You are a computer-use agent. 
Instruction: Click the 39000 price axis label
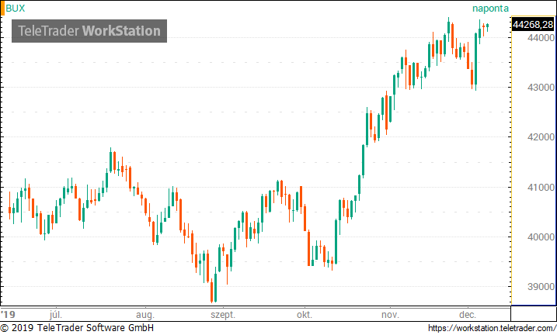tap(541, 286)
